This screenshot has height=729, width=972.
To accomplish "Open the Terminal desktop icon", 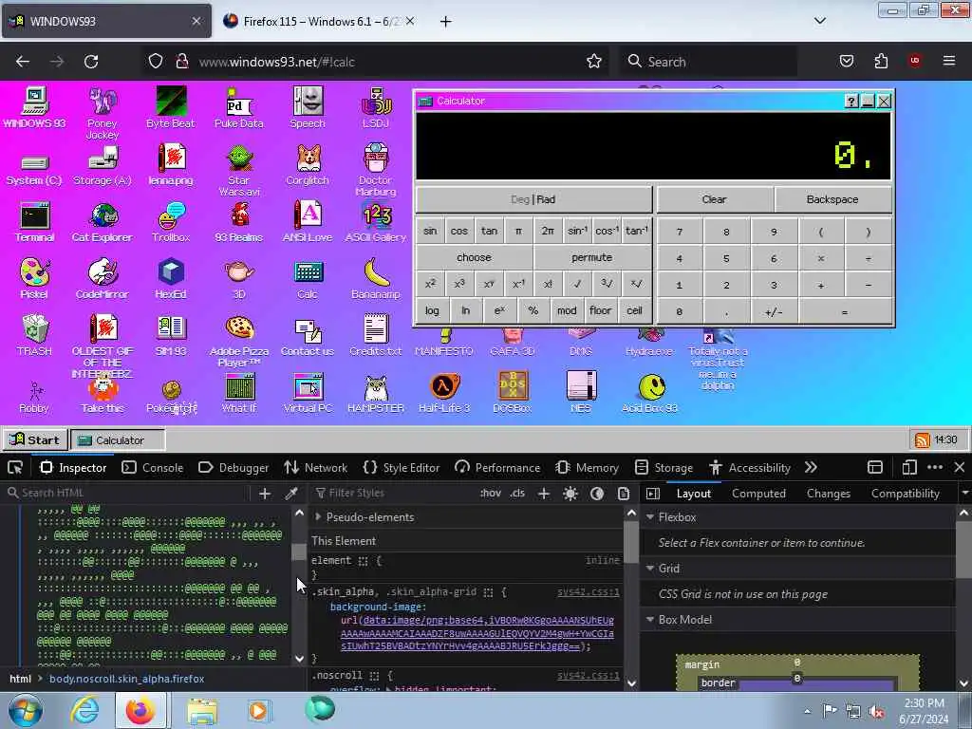I will pyautogui.click(x=34, y=222).
